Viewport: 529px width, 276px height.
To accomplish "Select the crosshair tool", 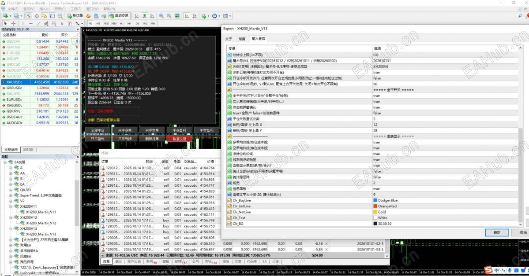I will point(14,24).
